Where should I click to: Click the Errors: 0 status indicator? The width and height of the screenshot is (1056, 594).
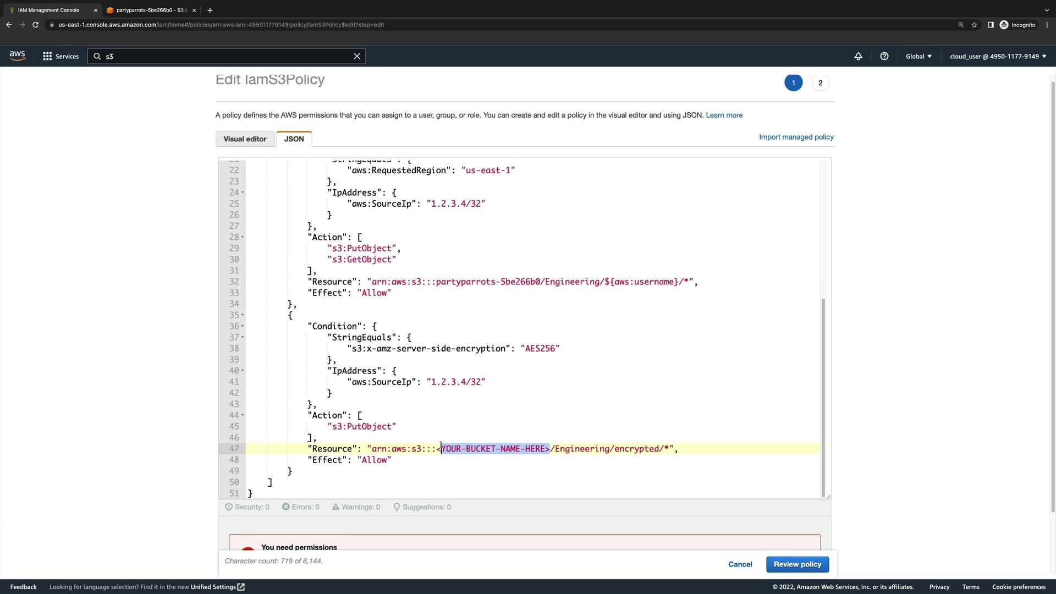(301, 507)
